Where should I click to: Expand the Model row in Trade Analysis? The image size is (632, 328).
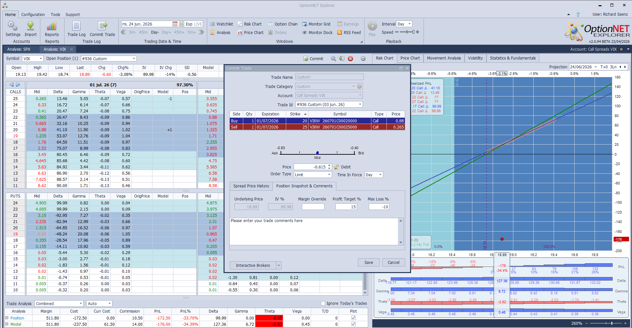pyautogui.click(x=7, y=324)
